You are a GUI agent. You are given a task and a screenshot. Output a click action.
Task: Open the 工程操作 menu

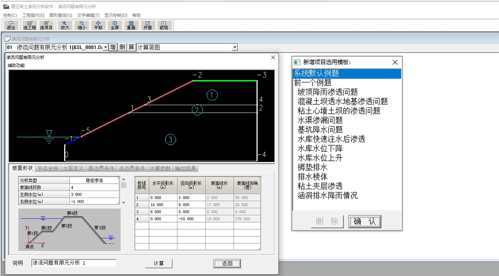tap(33, 15)
